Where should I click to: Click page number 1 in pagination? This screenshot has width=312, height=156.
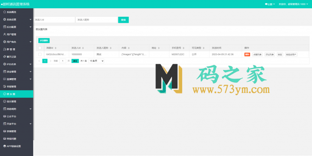45,61
